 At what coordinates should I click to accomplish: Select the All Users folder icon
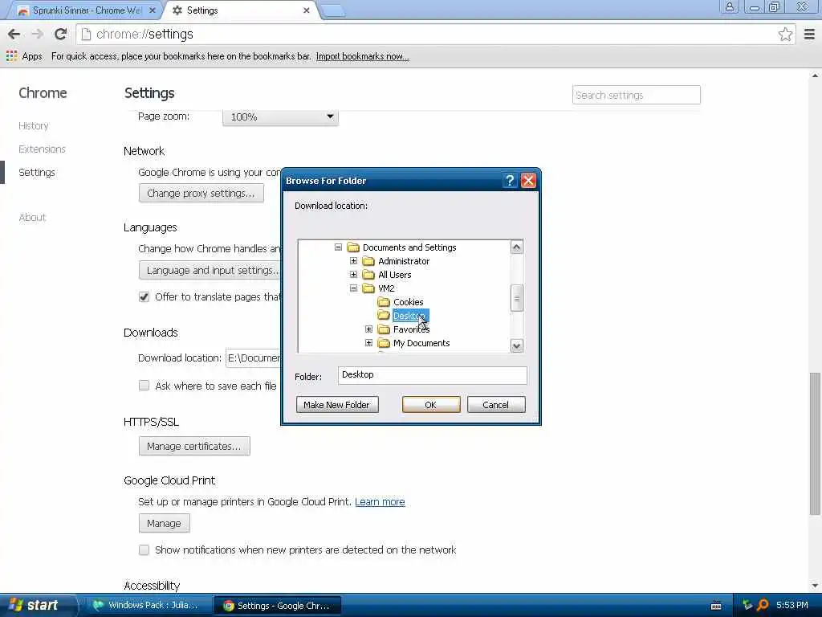pos(368,275)
